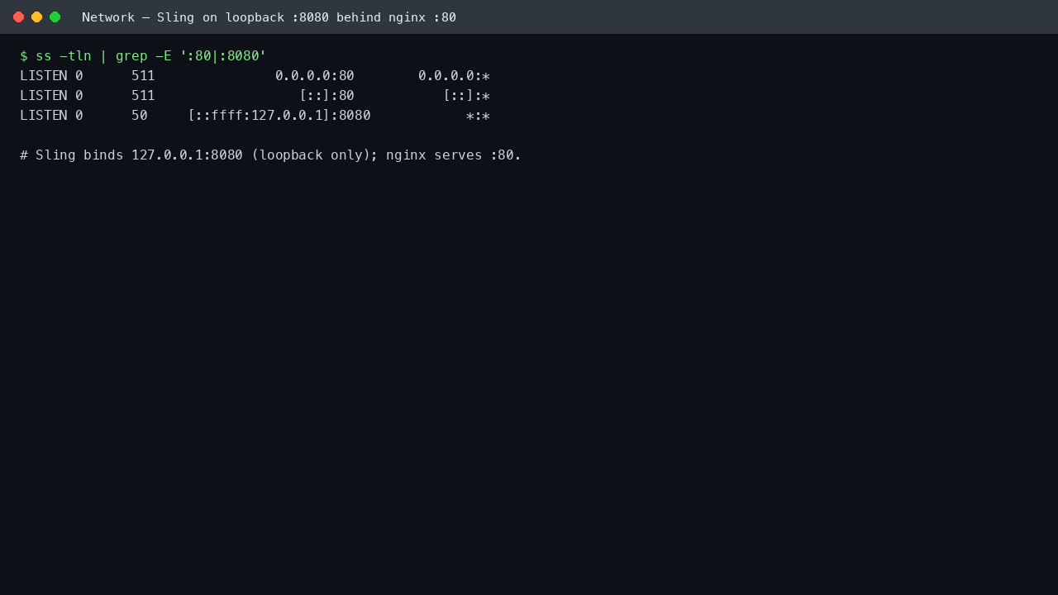Screen dimensions: 1058x595
Task: Select the IPv6 peer address '[::]:*'
Action: point(466,96)
